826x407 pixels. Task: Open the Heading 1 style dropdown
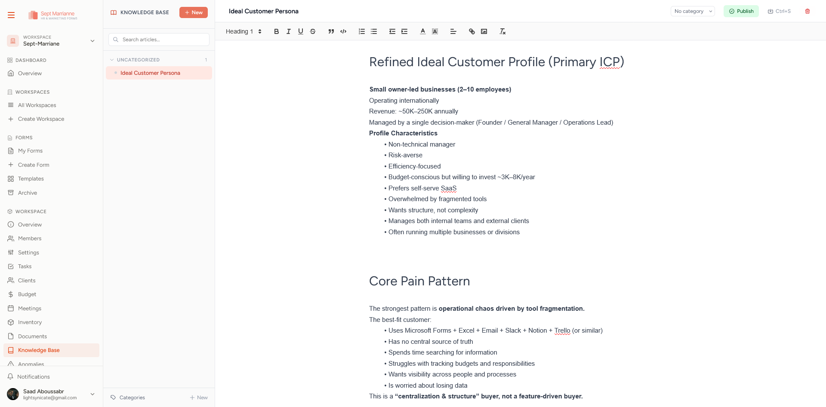(x=243, y=31)
